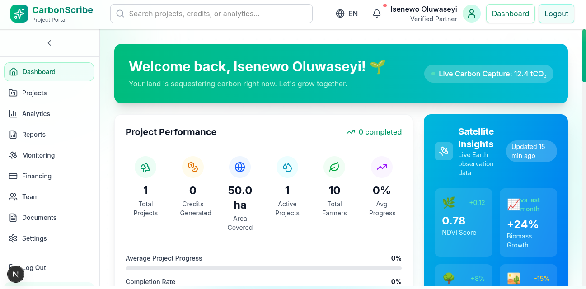Click the Total Farmers leaf icon

click(x=334, y=168)
